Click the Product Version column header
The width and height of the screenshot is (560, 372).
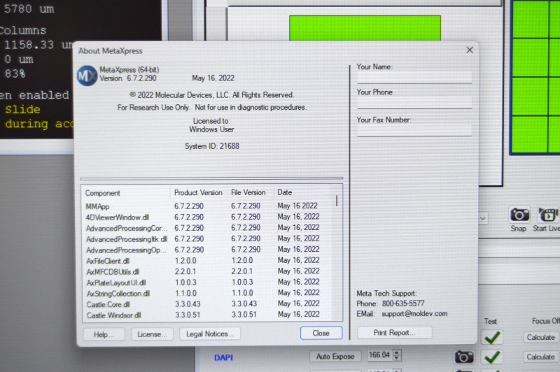coord(198,193)
